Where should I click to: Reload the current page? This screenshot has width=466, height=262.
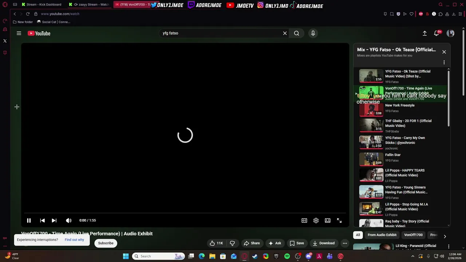(x=28, y=14)
